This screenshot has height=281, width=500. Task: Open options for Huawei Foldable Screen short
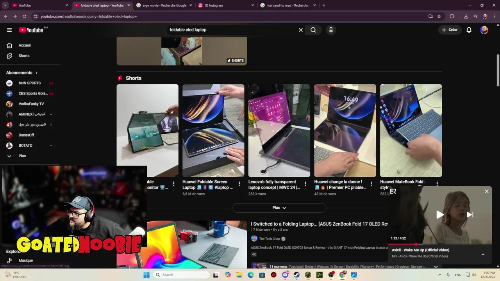coord(240,184)
